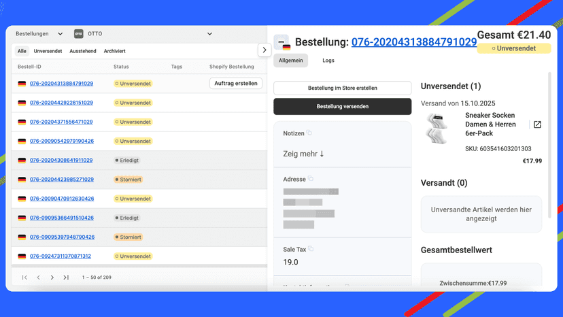
Task: Click the Bestellung versenden button
Action: click(x=343, y=106)
